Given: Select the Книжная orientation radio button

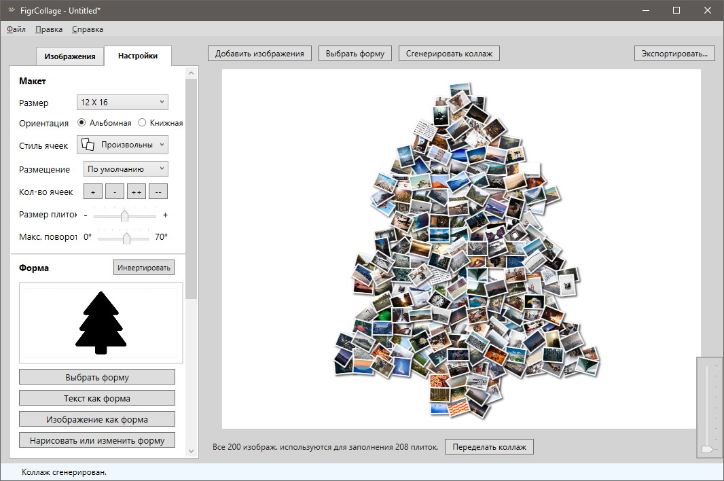Looking at the screenshot, I should coord(142,123).
